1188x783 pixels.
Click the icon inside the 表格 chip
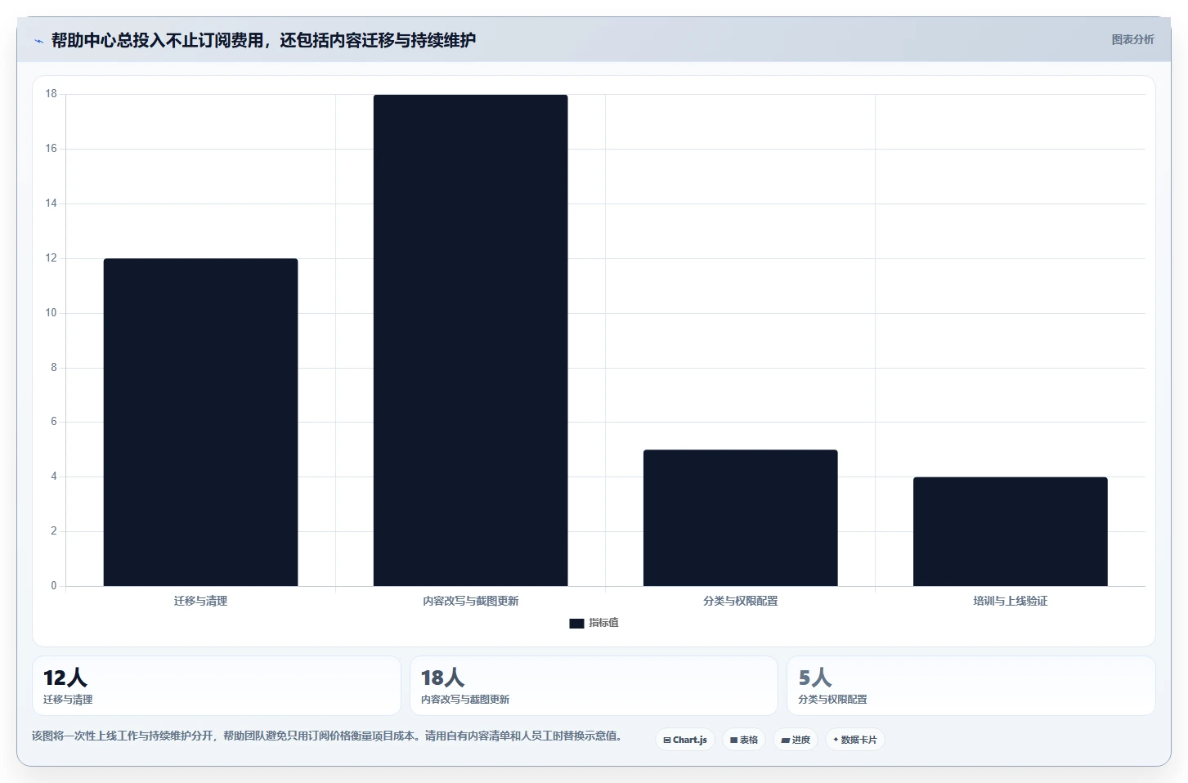(734, 740)
